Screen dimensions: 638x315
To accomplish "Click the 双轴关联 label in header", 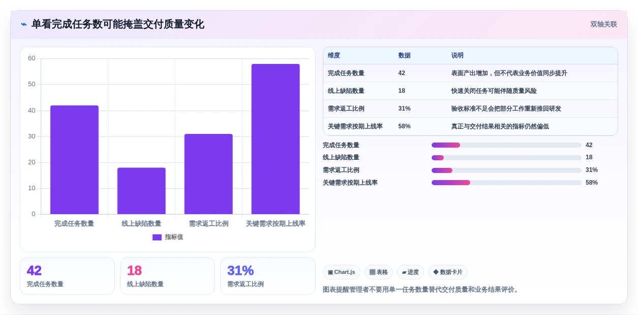I will click(x=603, y=24).
